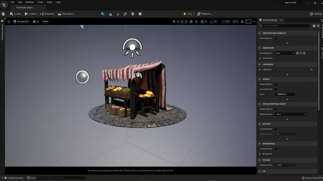
Task: Toggle Enable World Partition checkbox
Action: coord(276,109)
